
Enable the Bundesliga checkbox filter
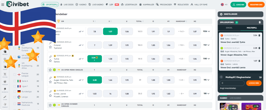[x=15, y=92]
